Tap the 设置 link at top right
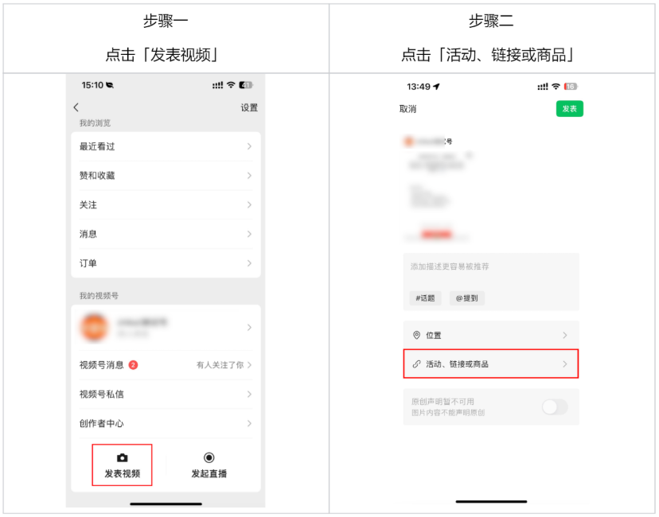 coord(249,107)
